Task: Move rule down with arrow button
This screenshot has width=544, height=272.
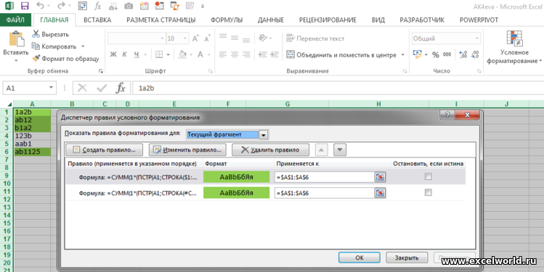Action: point(340,150)
